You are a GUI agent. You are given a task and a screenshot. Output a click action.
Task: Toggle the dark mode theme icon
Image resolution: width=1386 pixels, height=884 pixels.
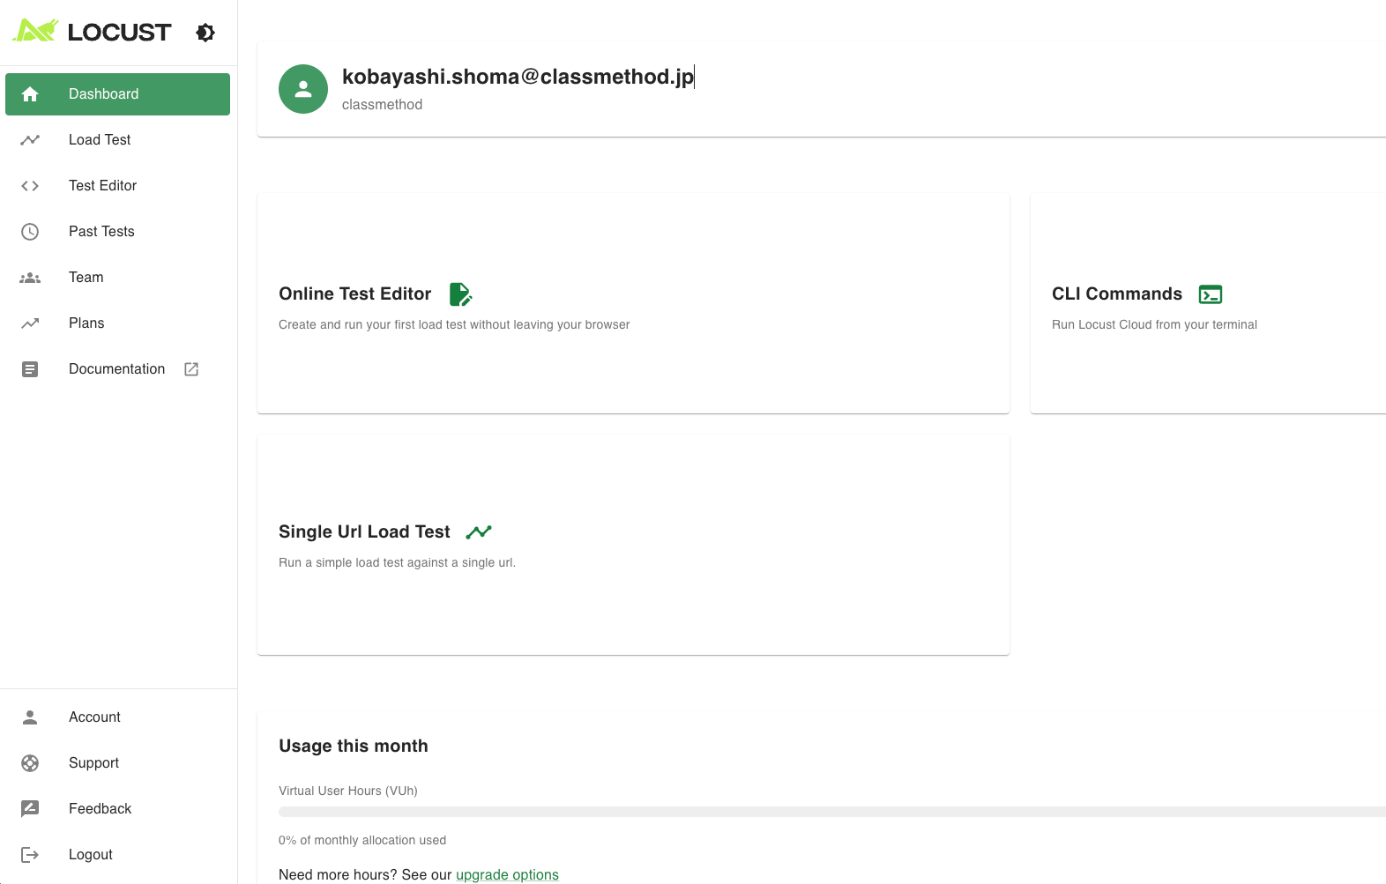[x=205, y=33]
